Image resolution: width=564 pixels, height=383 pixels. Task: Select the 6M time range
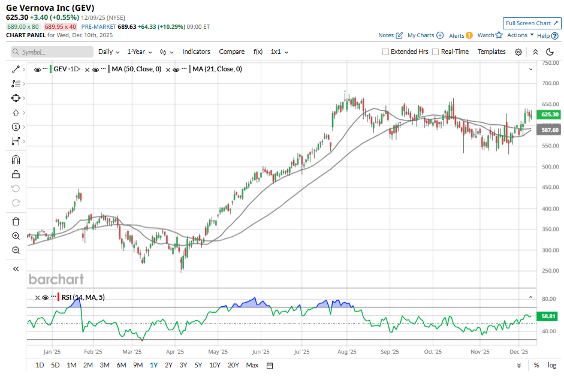point(121,366)
